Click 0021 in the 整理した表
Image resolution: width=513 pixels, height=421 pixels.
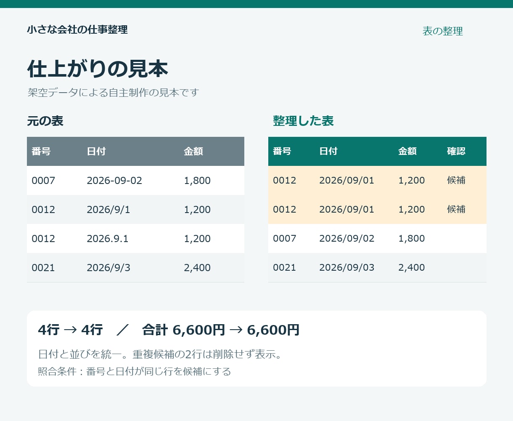[285, 268]
